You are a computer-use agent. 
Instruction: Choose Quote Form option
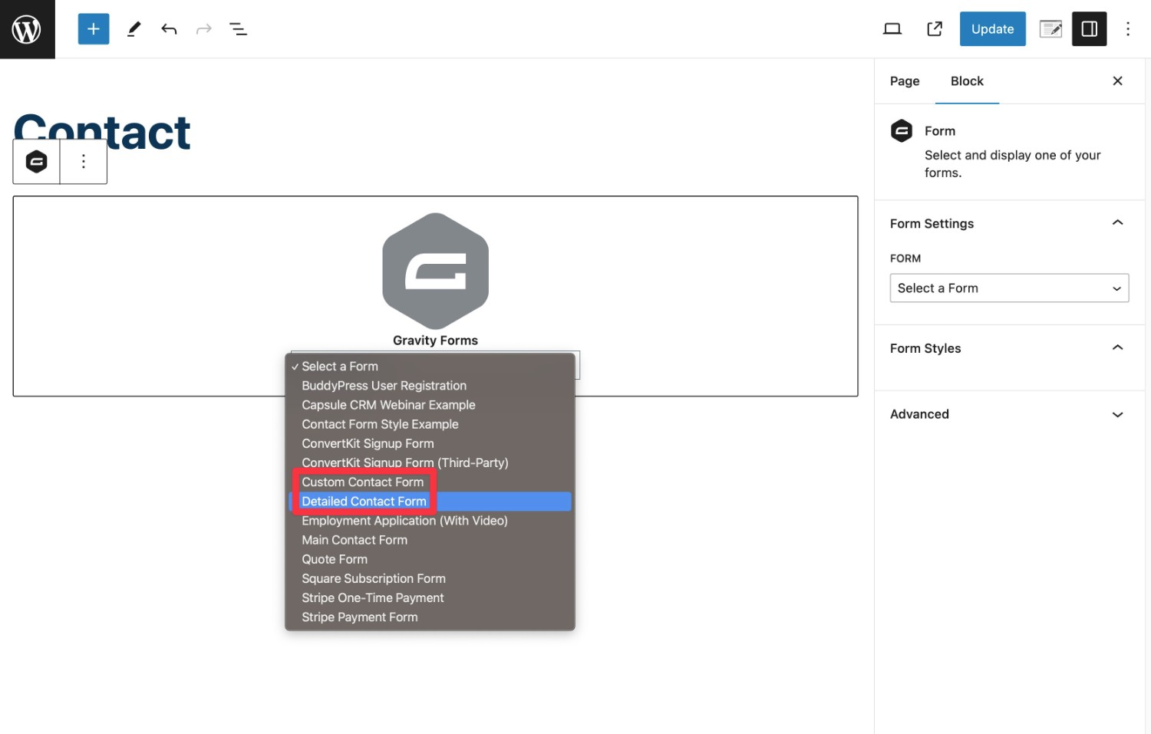point(430,559)
